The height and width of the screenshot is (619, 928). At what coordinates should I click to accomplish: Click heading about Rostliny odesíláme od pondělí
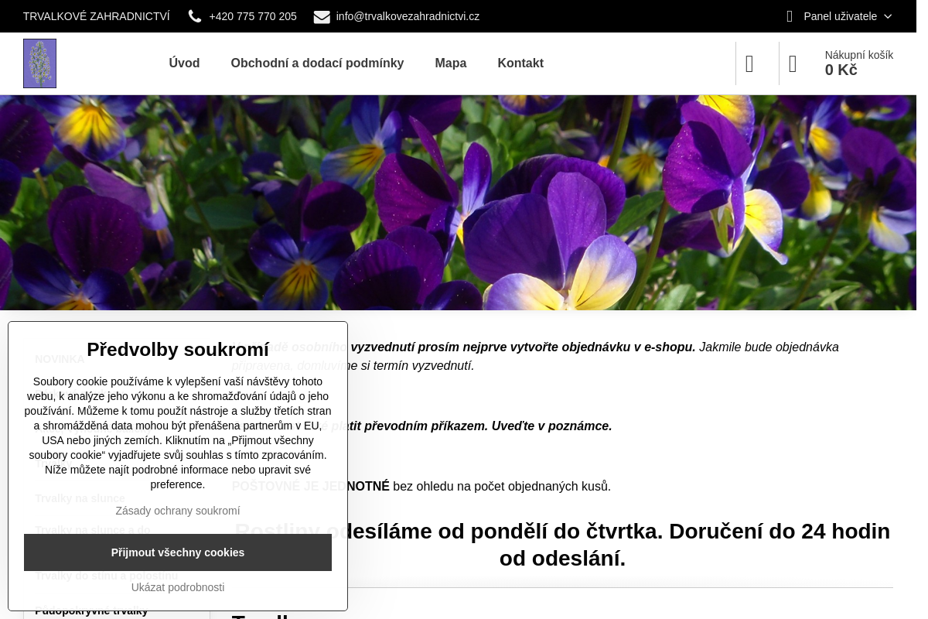tap(562, 545)
